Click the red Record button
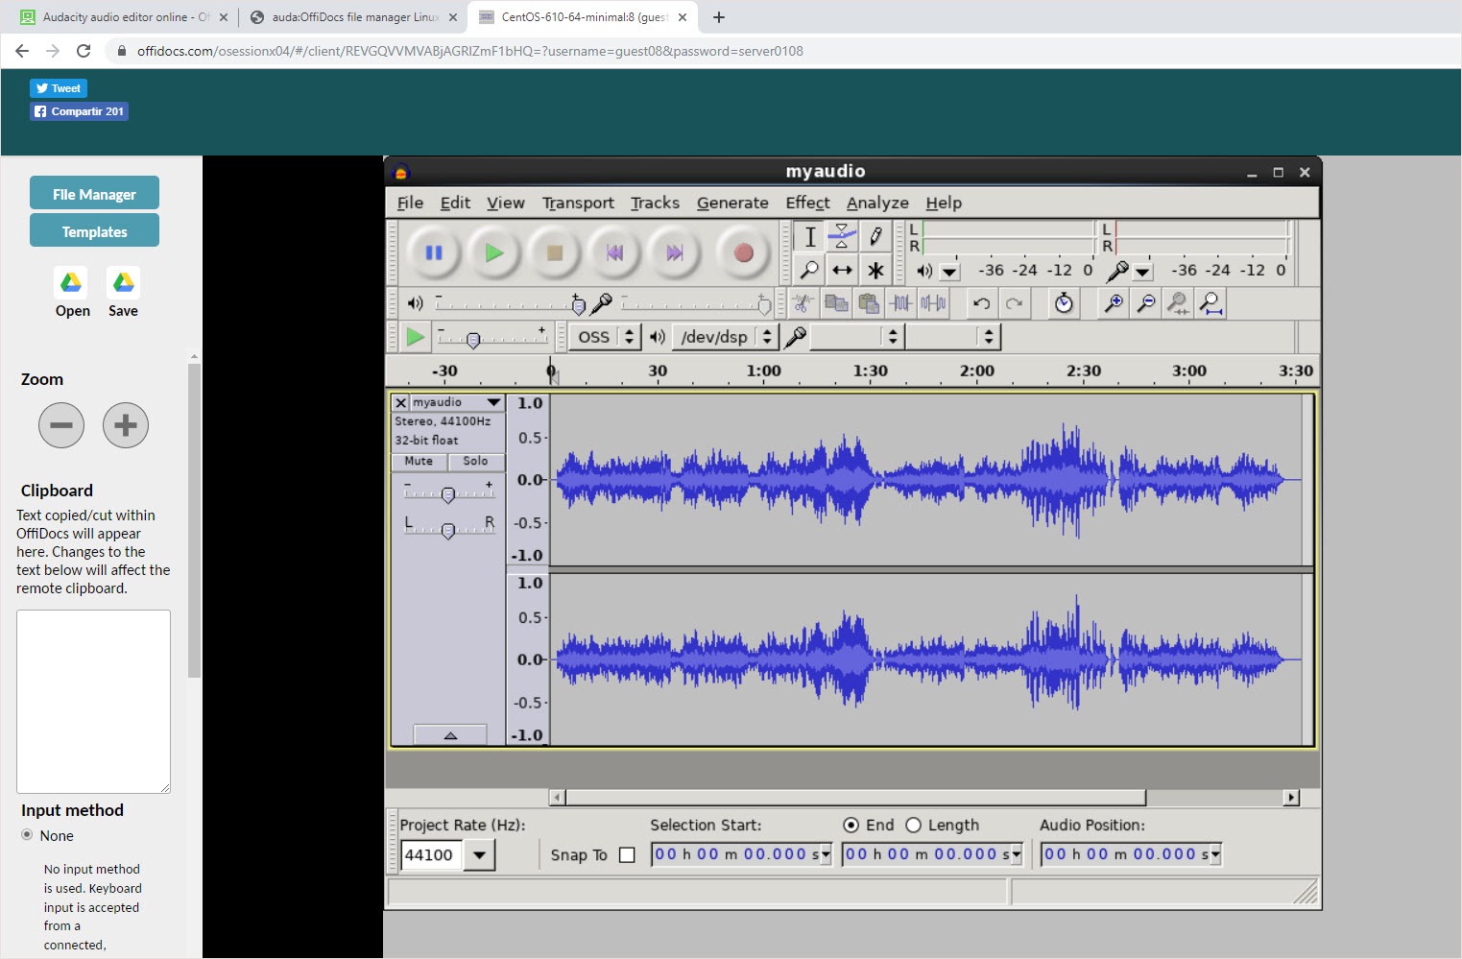The width and height of the screenshot is (1462, 959). (743, 253)
